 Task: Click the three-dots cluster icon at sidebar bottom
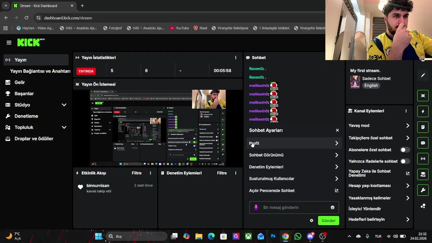coord(423,206)
